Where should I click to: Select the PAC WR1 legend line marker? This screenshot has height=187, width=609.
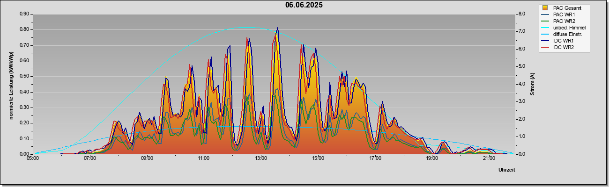(x=545, y=14)
